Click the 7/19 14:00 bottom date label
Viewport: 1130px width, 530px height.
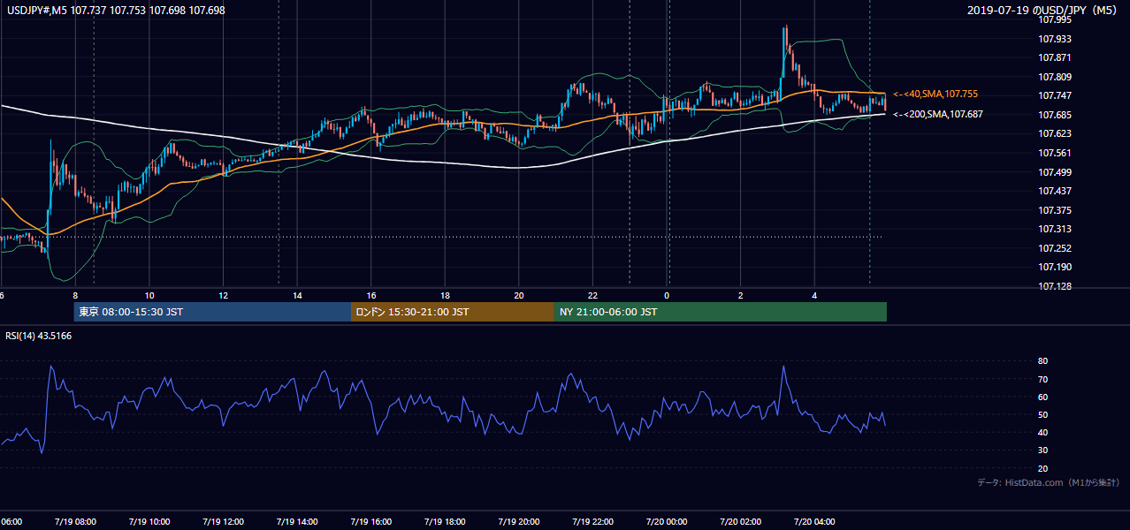point(297,522)
